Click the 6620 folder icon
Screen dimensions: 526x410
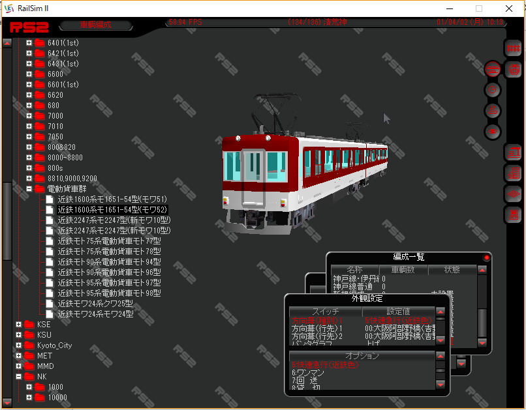(x=40, y=95)
